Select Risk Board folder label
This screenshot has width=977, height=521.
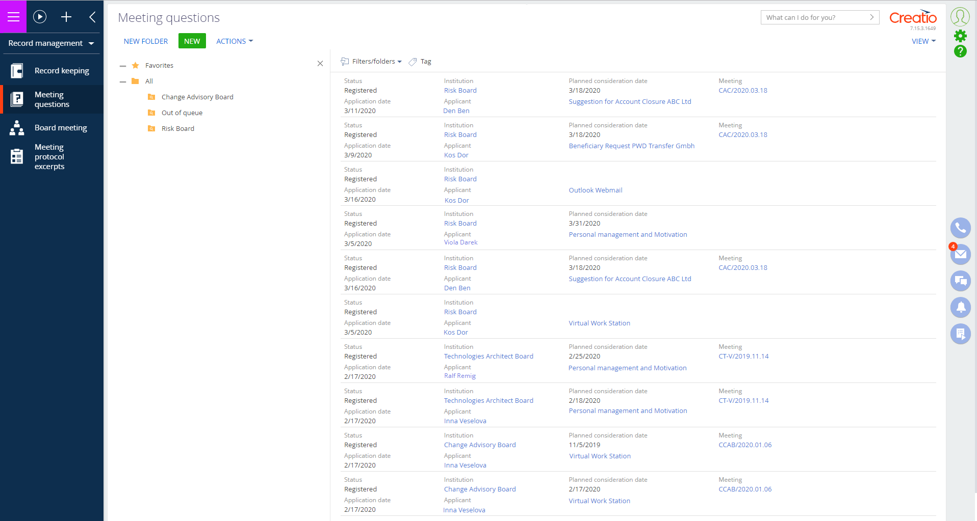178,128
